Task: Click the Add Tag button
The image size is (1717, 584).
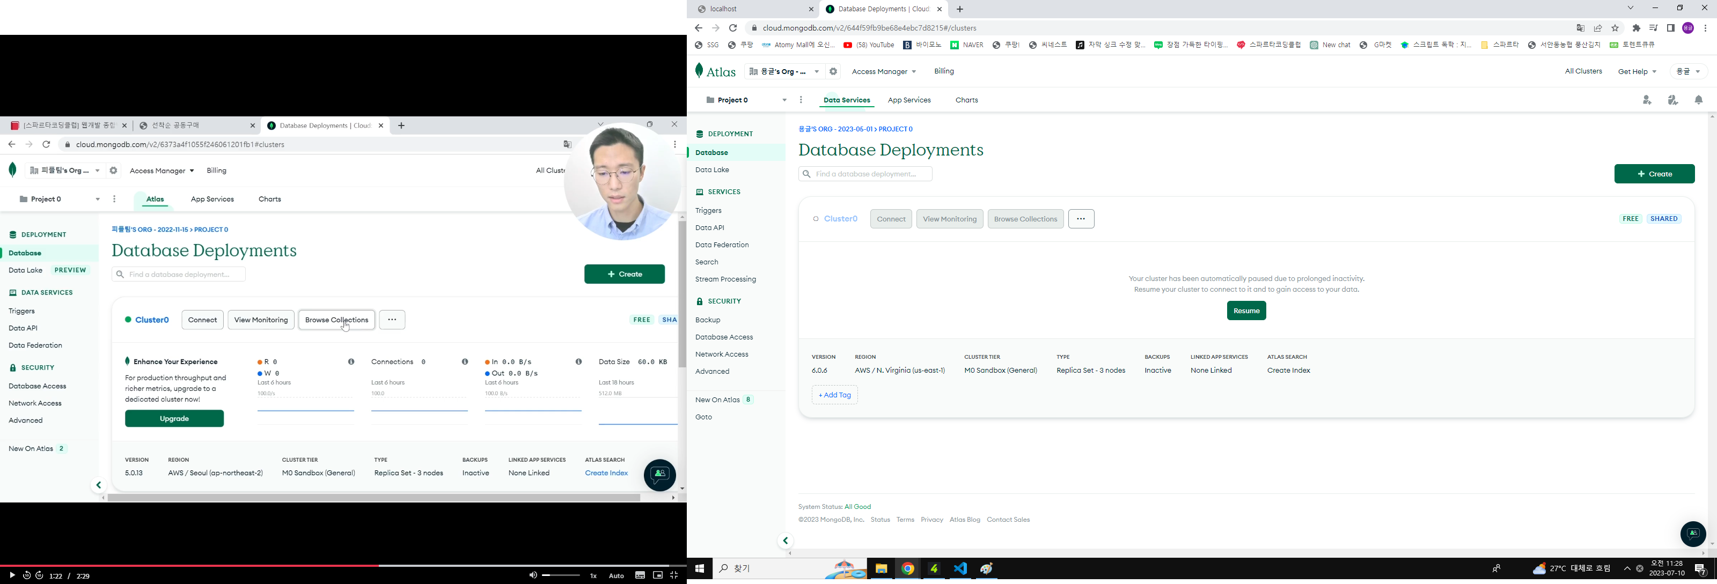Action: (834, 396)
